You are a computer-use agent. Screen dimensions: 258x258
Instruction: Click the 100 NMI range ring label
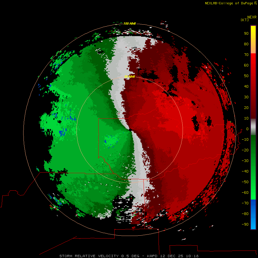(130, 24)
